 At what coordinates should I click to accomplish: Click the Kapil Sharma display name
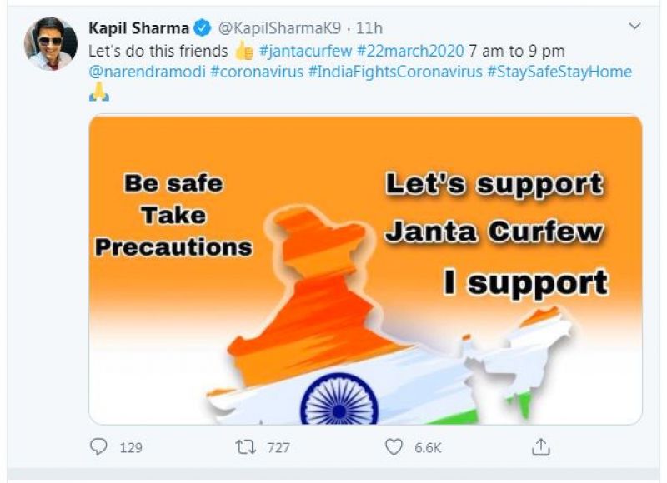(138, 28)
